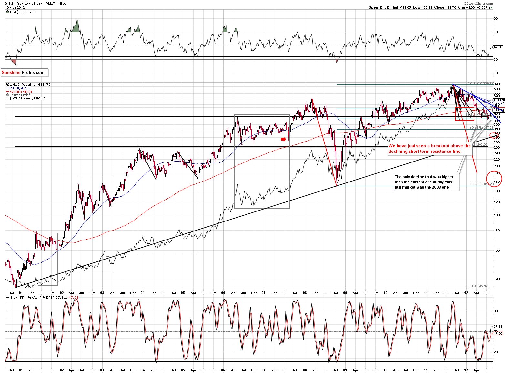Click the '140' label on price axis

(x=497, y=191)
